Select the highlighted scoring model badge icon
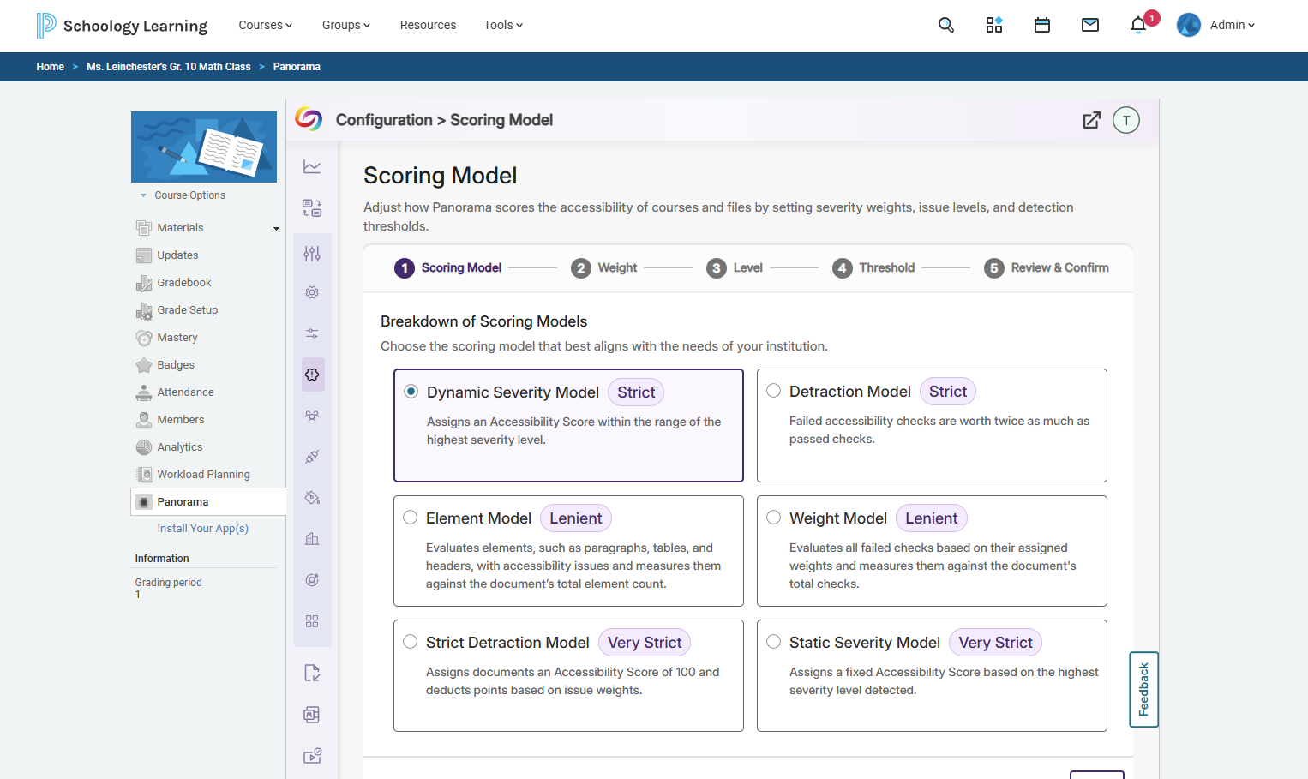Screen dimensions: 1308x779 coord(312,375)
